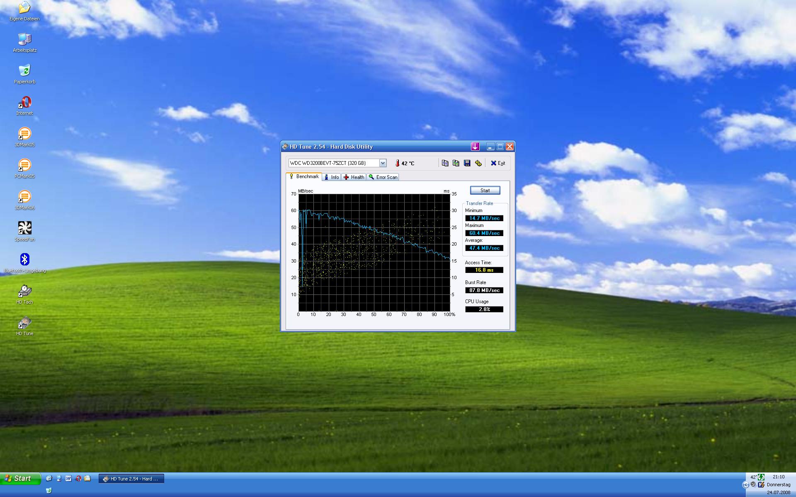The width and height of the screenshot is (796, 497).
Task: Expand the hard disk selection dropdown
Action: (x=383, y=163)
